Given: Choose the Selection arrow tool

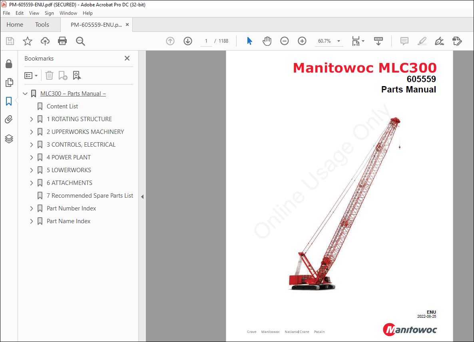Looking at the screenshot, I should pyautogui.click(x=249, y=41).
